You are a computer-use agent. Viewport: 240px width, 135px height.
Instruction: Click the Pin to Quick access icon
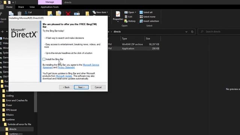pos(1,14)
